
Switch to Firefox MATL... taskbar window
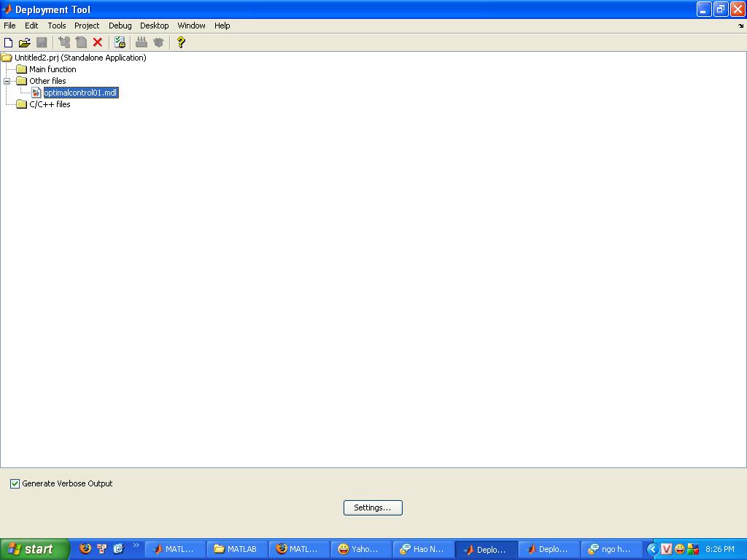click(x=299, y=549)
